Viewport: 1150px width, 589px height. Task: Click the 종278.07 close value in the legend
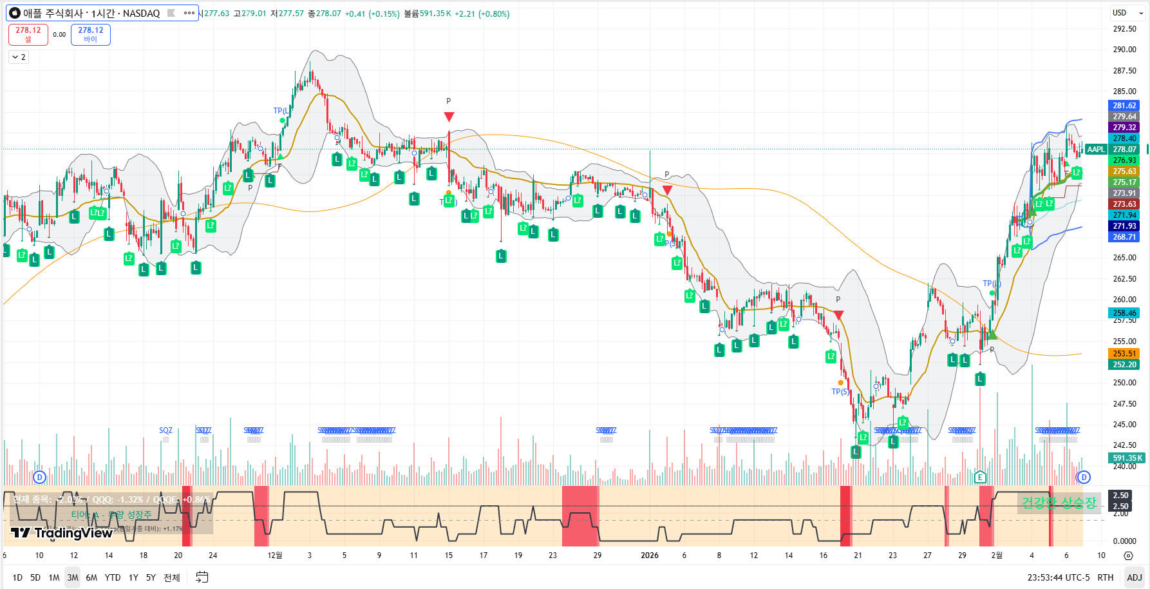[x=325, y=14]
